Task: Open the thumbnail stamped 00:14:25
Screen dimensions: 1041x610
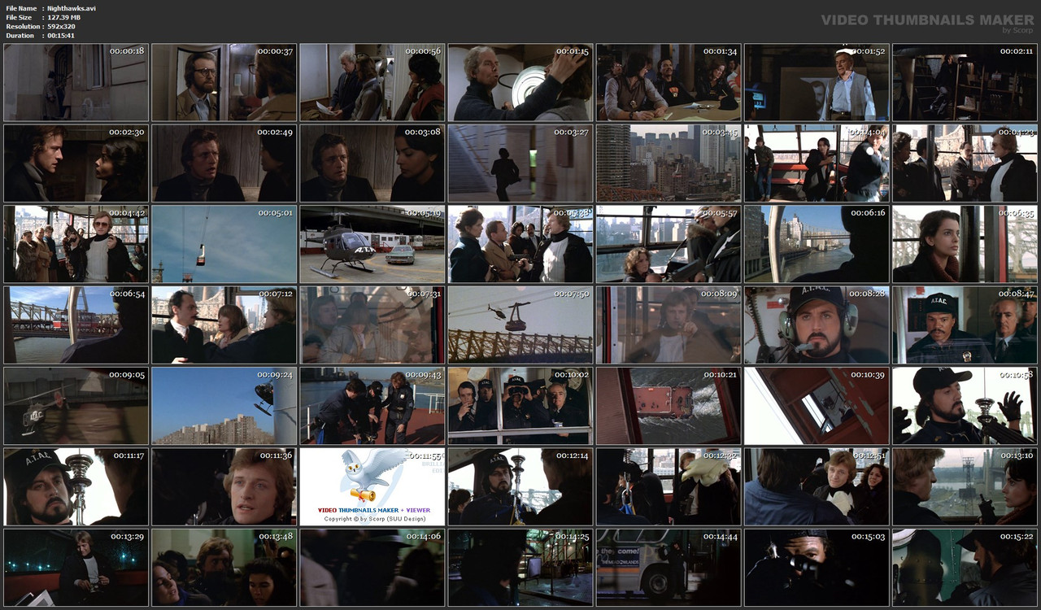Action: 520,568
